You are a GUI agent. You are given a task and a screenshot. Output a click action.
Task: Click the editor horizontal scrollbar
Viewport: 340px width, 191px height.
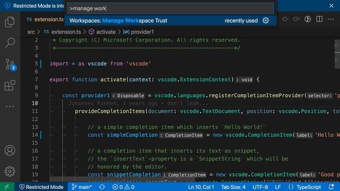[x=122, y=179]
